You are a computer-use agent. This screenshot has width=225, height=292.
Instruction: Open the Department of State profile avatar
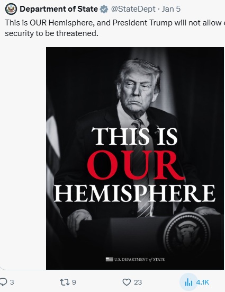point(11,9)
